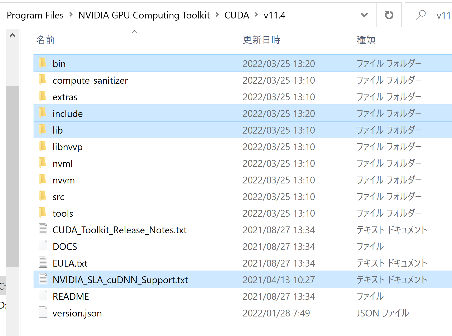Click the bin folder date 2022/03/25 13:20
This screenshot has width=452, height=336.
point(279,64)
